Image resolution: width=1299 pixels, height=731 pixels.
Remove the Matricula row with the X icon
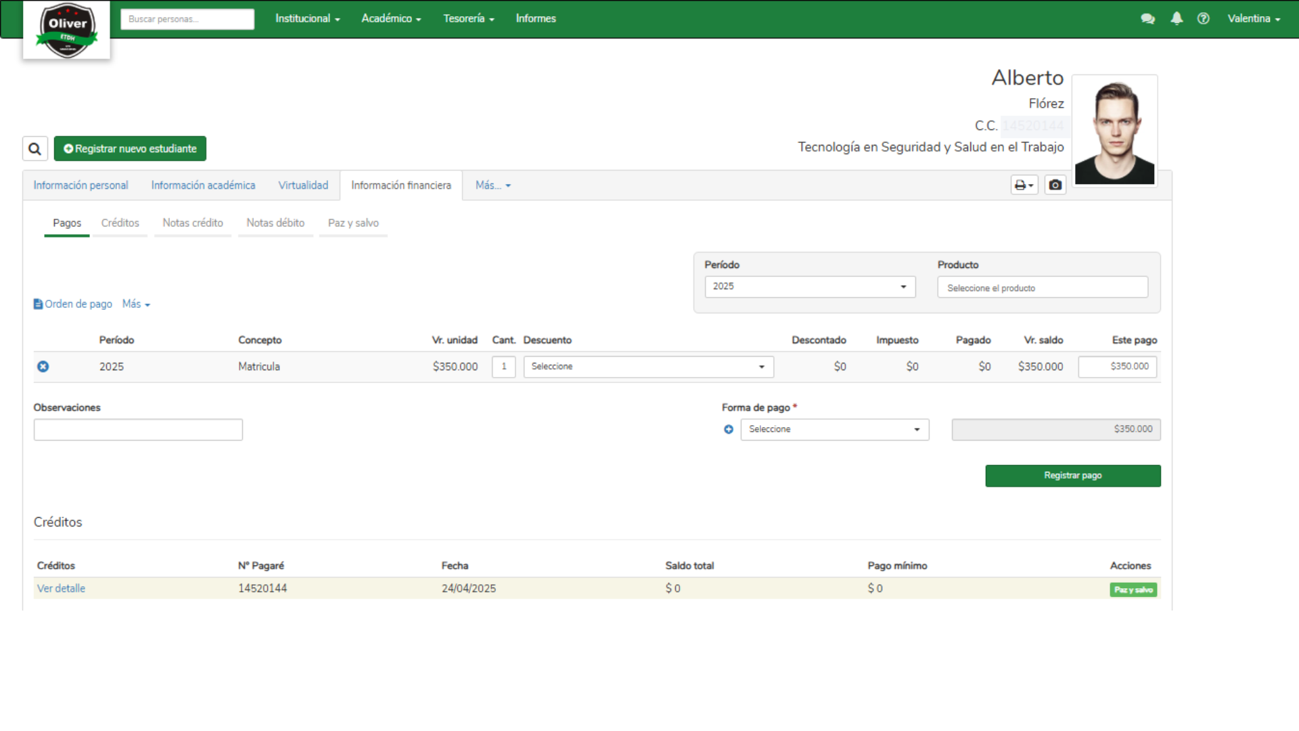pyautogui.click(x=43, y=366)
